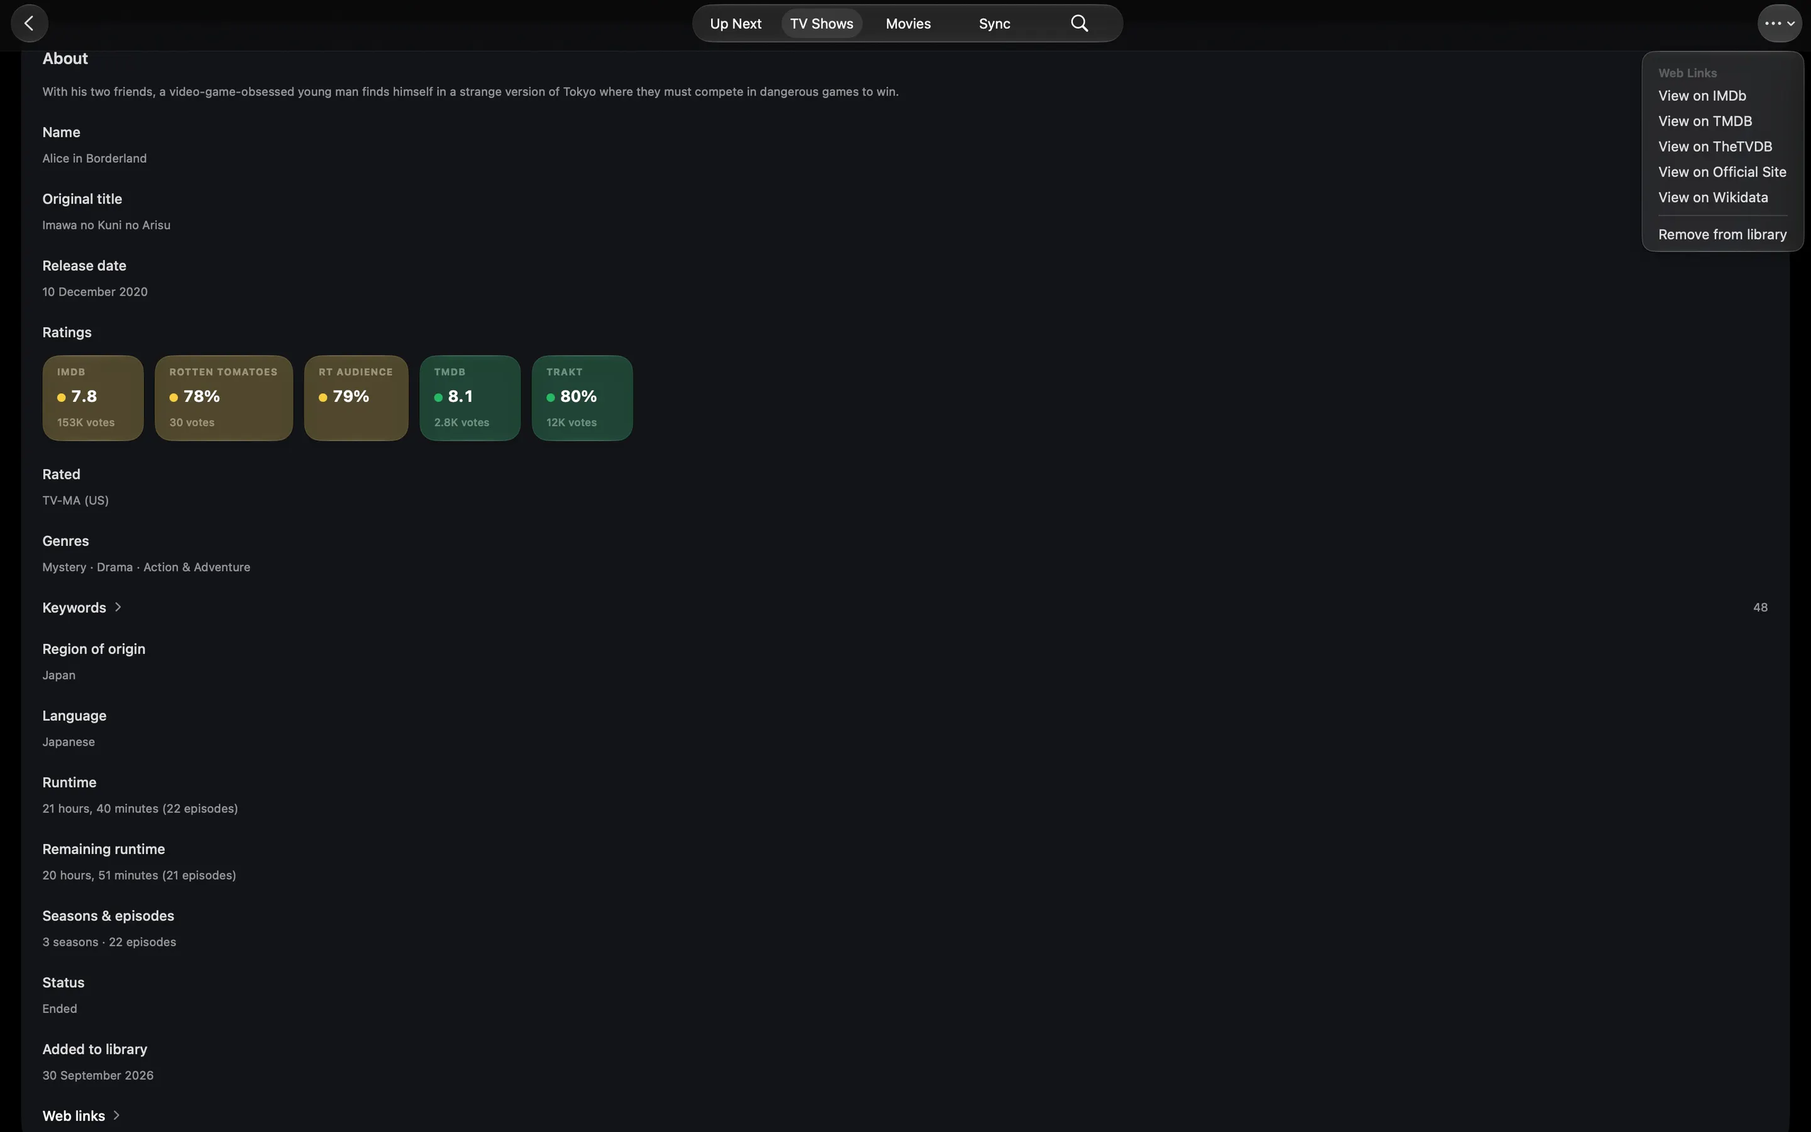This screenshot has width=1811, height=1132.
Task: Choose View on Wikidata from the menu
Action: click(1722, 197)
